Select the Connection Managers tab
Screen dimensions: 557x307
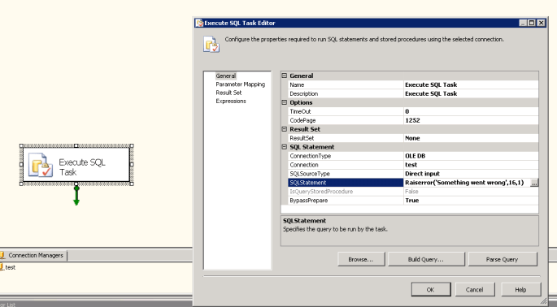click(x=33, y=255)
